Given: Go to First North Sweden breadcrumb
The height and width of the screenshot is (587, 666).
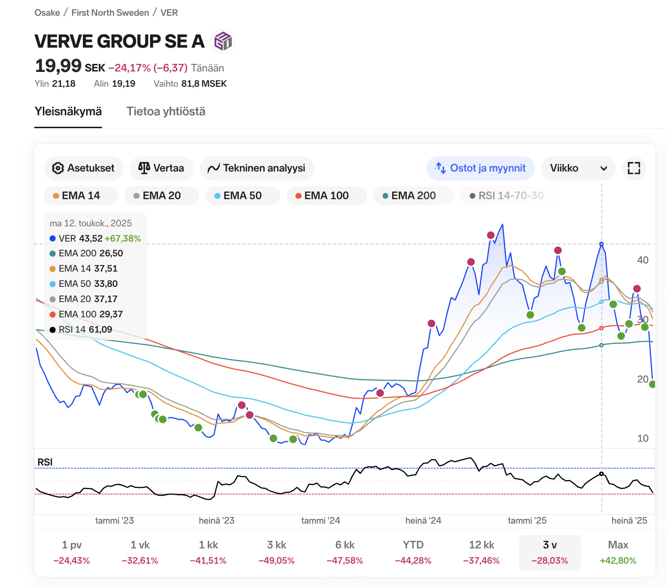Looking at the screenshot, I should coord(110,13).
